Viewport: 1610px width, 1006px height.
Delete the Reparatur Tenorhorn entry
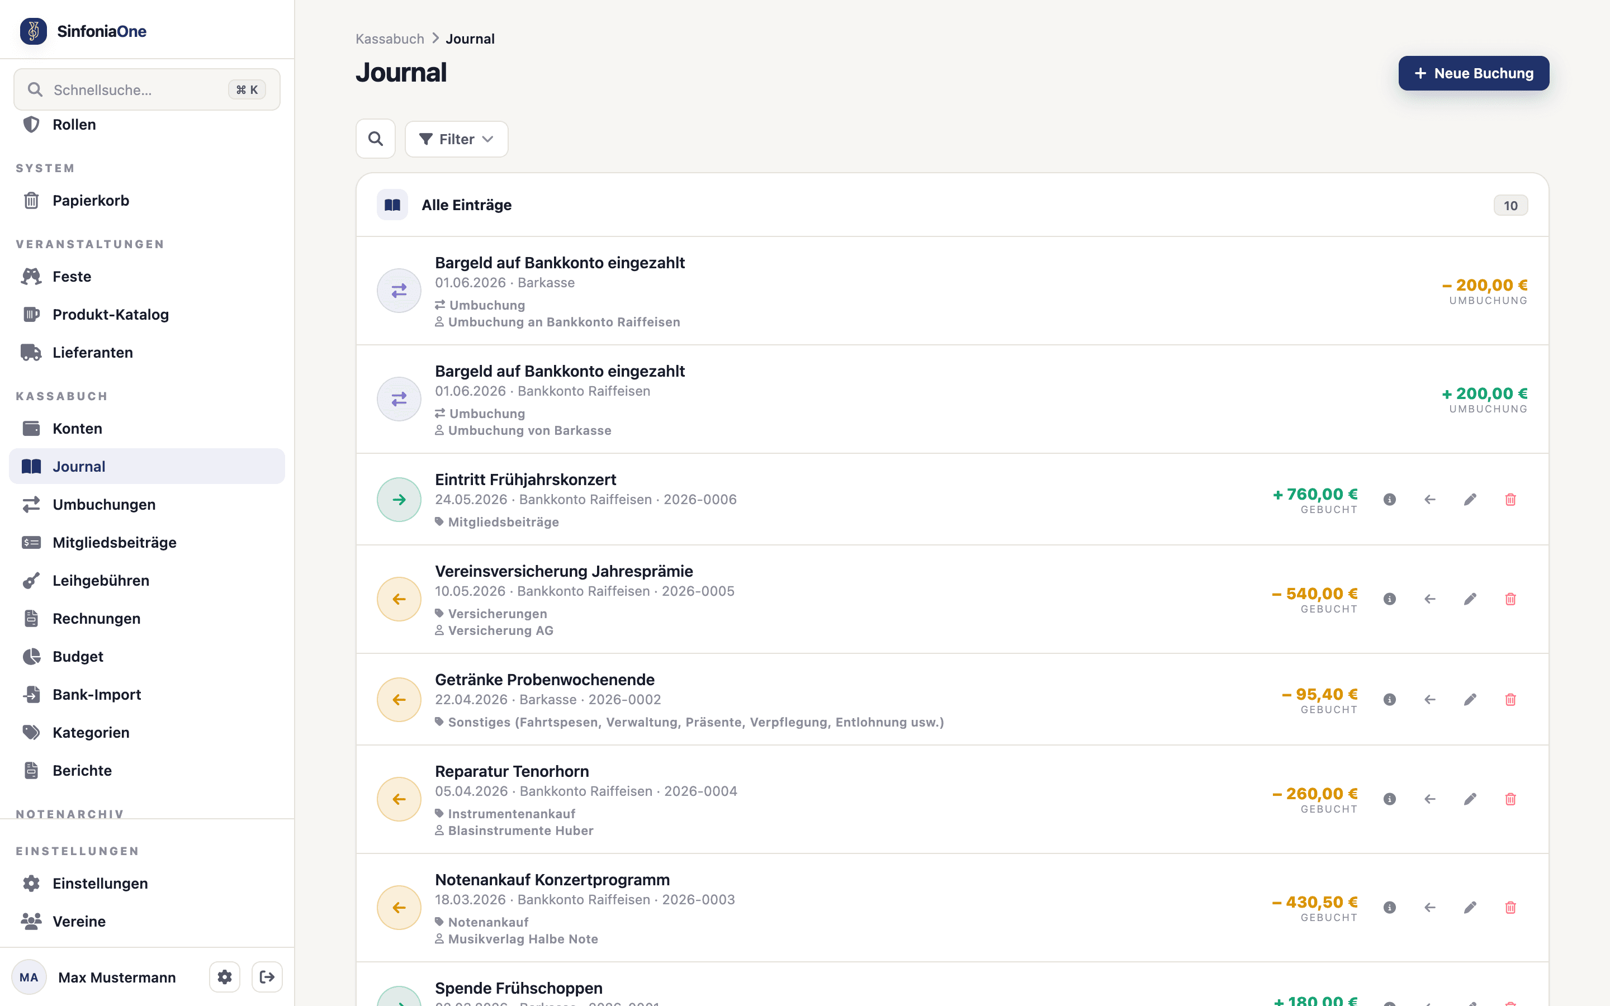coord(1510,799)
